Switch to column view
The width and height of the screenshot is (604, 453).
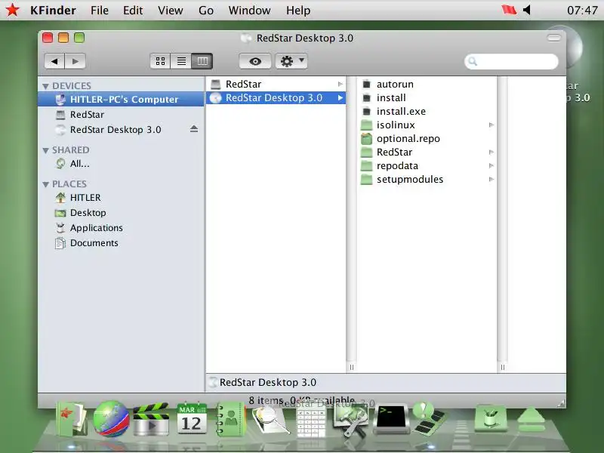pyautogui.click(x=202, y=61)
